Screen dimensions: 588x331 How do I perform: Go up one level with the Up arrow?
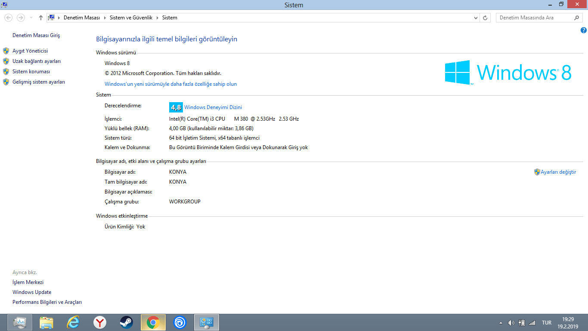(x=41, y=18)
